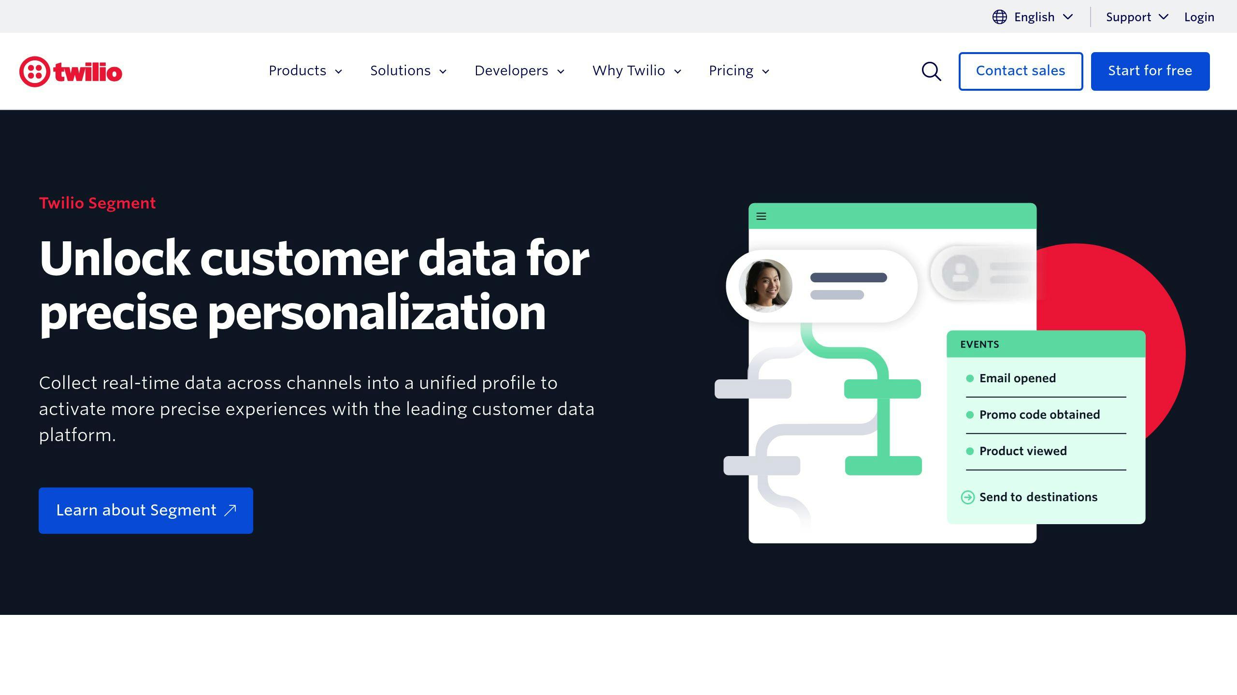The width and height of the screenshot is (1237, 695).
Task: Open the Support dropdown
Action: (x=1137, y=17)
